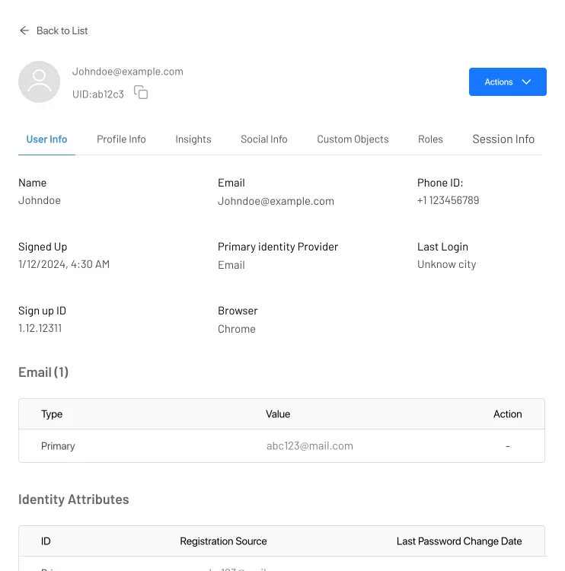Open the Session Info tab
This screenshot has width=565, height=571.
pos(503,139)
